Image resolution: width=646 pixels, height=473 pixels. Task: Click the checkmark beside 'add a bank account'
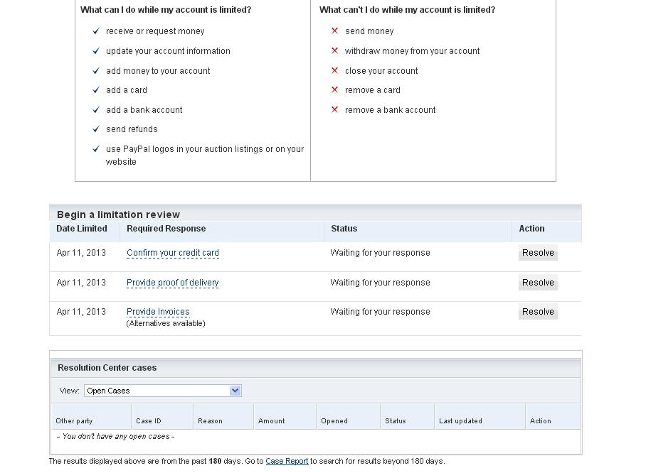click(96, 110)
